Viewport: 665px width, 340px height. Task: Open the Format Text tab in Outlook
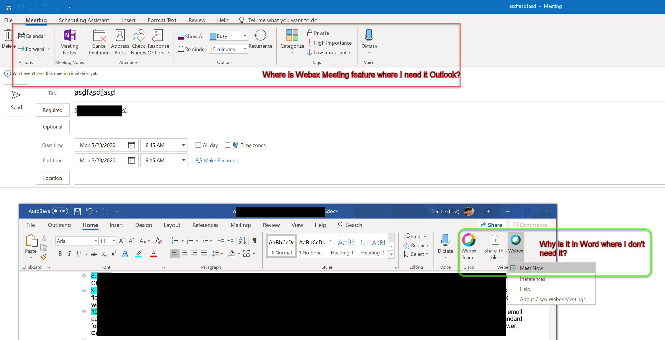click(162, 20)
